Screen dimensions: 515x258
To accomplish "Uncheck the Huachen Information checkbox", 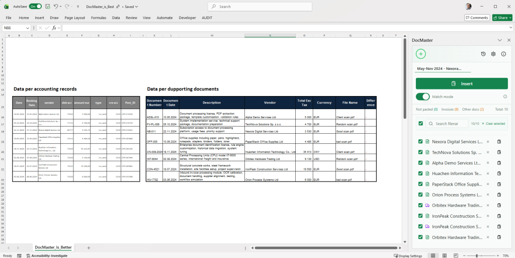I will point(420,174).
